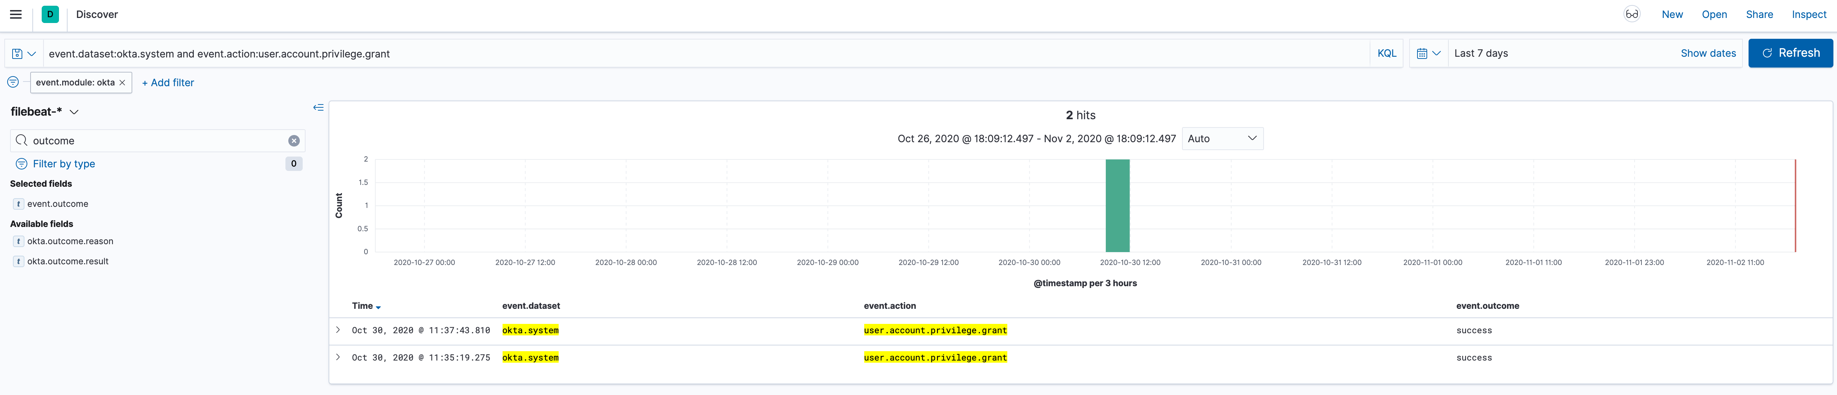Screen dimensions: 1837x395
Task: Click the filter options icon
Action: (13, 82)
